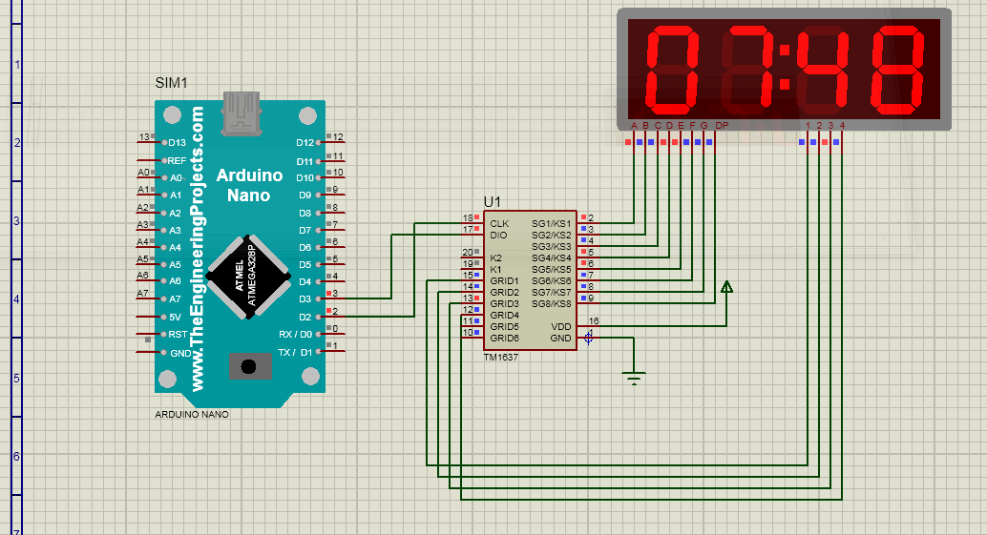Click the A0 analog pin
Image resolution: width=987 pixels, height=535 pixels.
176,178
